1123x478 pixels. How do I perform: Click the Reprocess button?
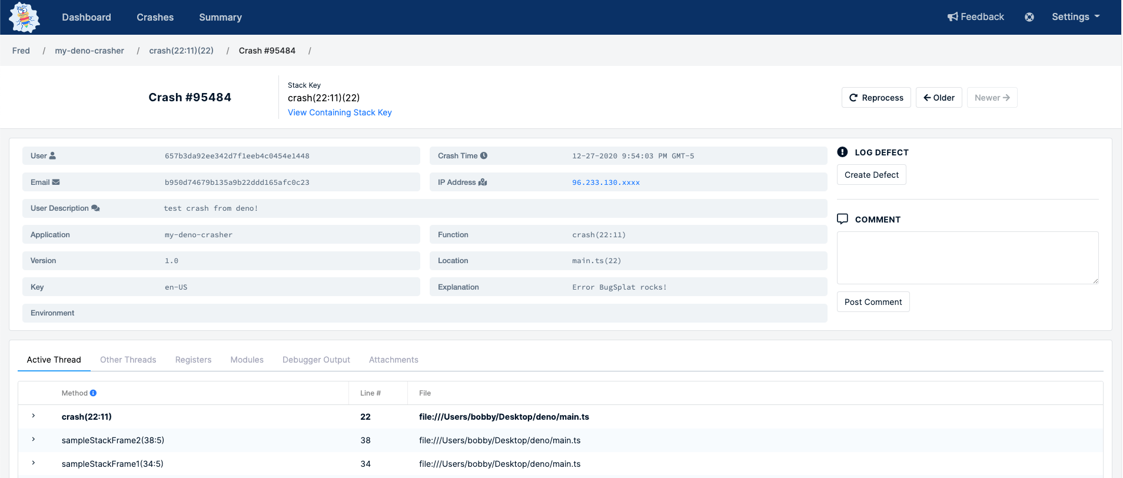point(876,98)
